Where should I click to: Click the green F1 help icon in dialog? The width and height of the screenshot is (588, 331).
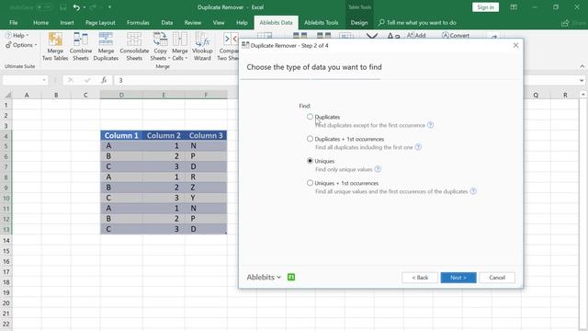tap(291, 277)
